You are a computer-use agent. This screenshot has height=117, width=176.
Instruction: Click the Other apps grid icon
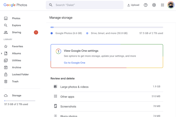[x=56, y=96]
